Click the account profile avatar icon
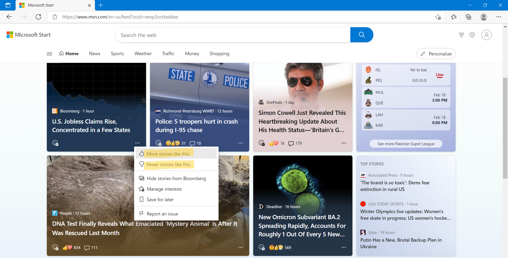This screenshot has width=508, height=258. pyautogui.click(x=486, y=35)
